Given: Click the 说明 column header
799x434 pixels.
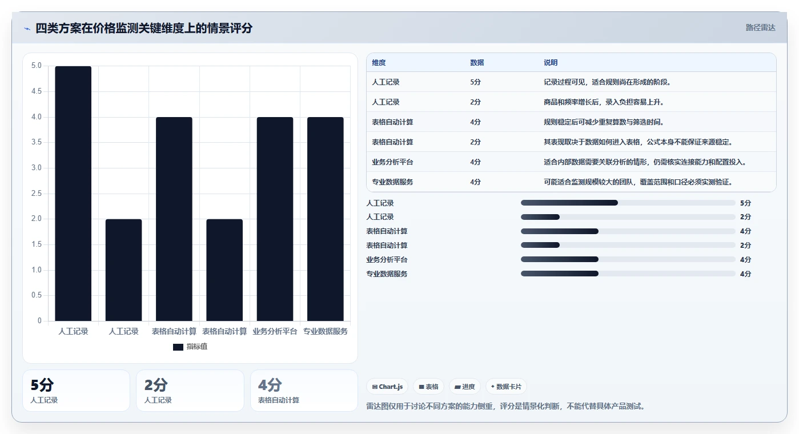Looking at the screenshot, I should click(x=551, y=63).
